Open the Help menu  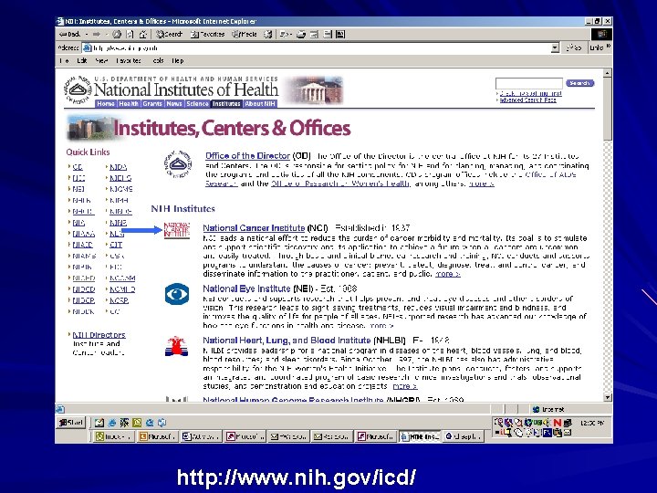pyautogui.click(x=178, y=61)
